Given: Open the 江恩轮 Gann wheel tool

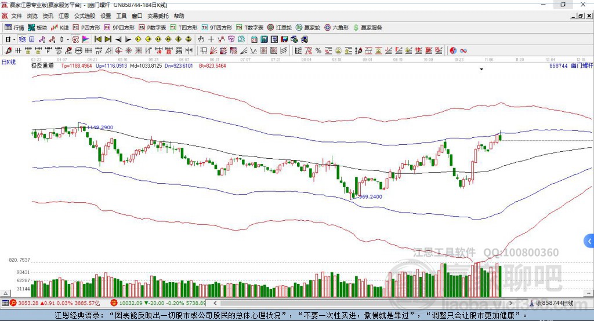Looking at the screenshot, I should point(280,27).
